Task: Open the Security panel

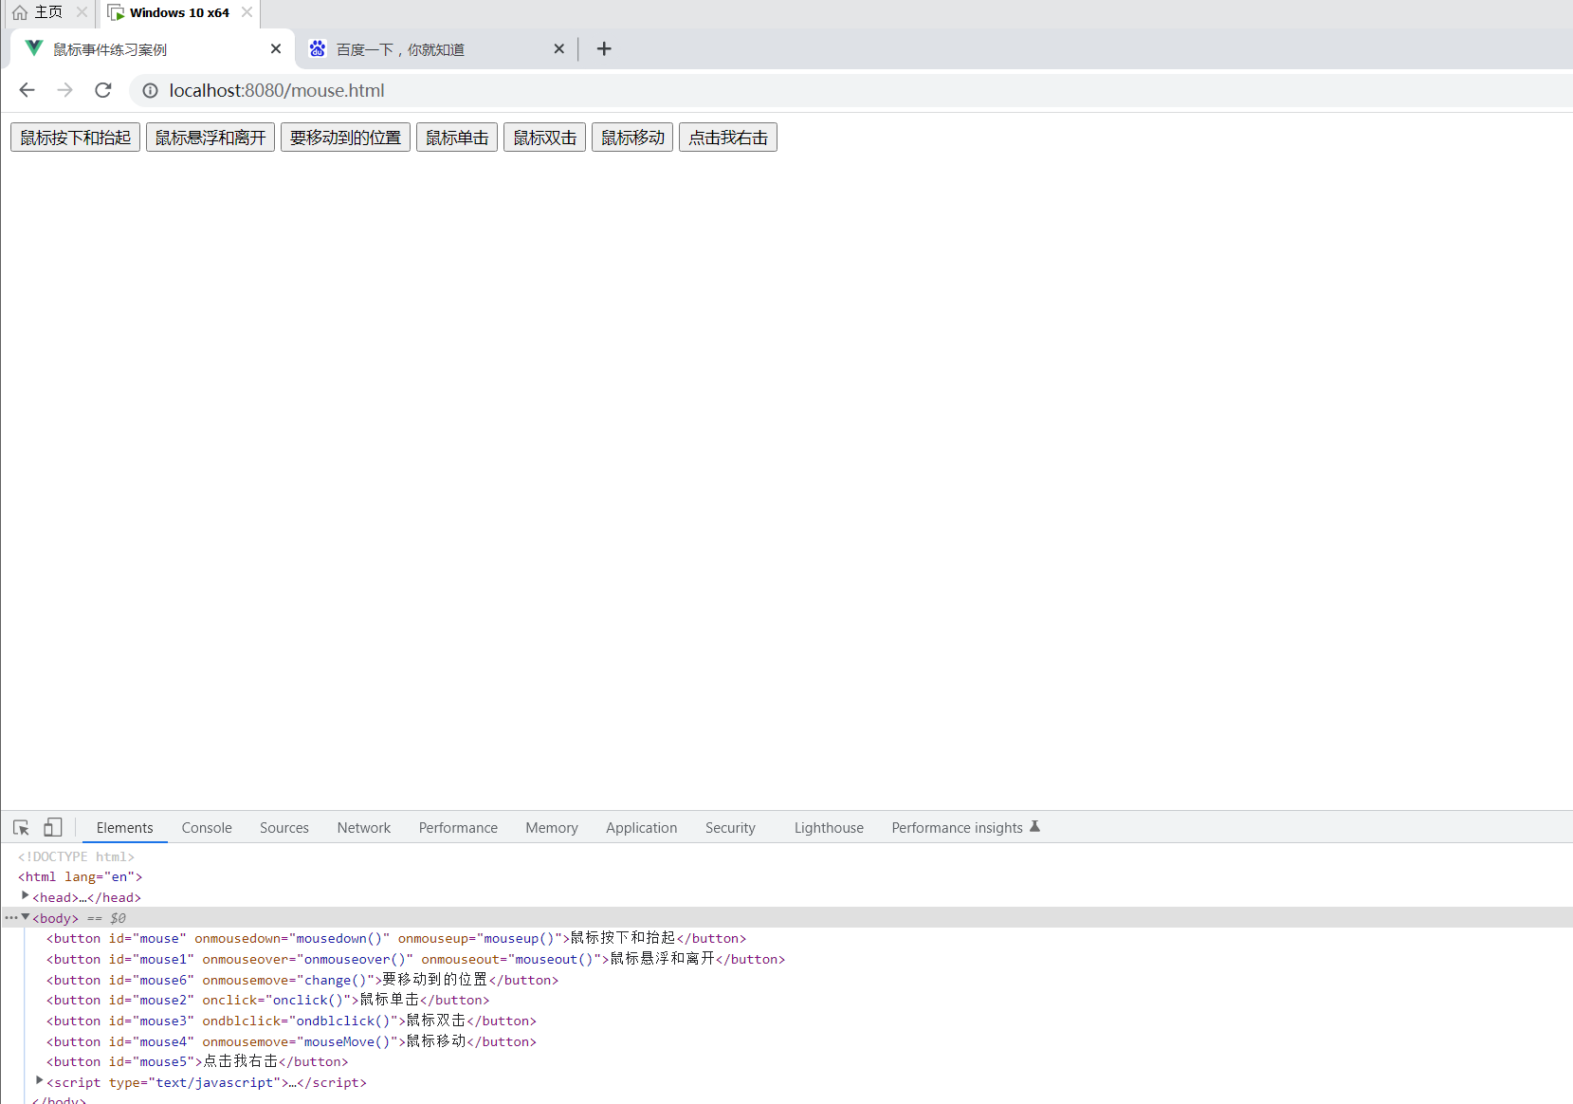Action: point(730,828)
